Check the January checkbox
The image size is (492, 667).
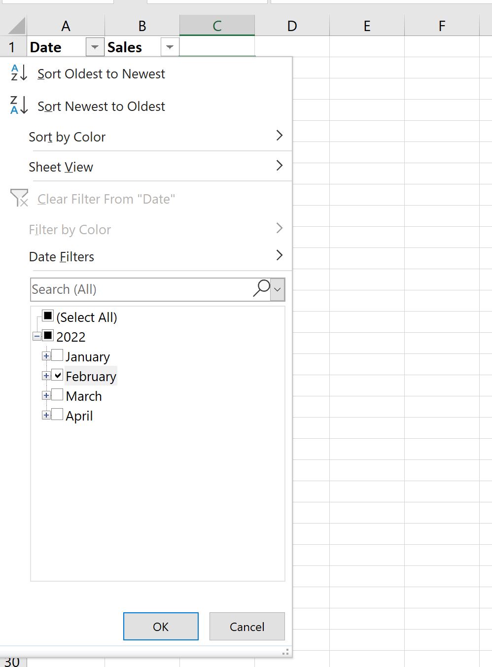click(57, 355)
